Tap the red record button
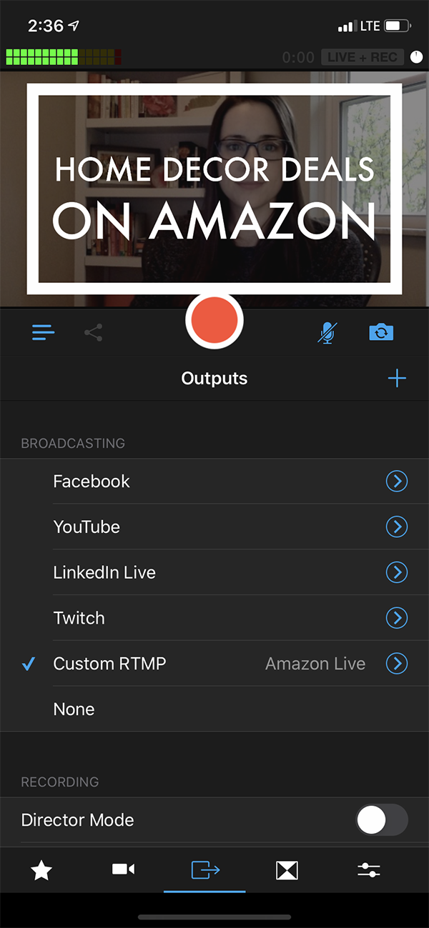 point(214,321)
